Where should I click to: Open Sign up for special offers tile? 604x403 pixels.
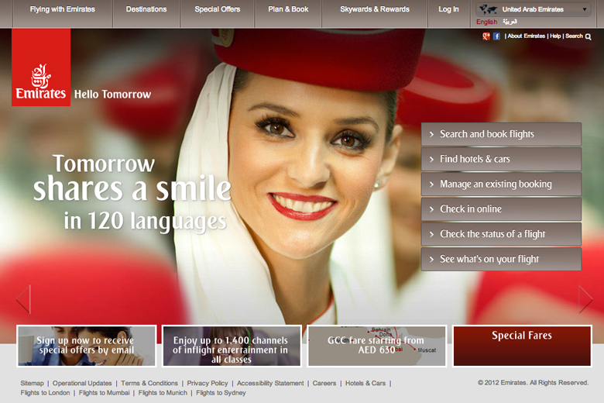coord(87,346)
